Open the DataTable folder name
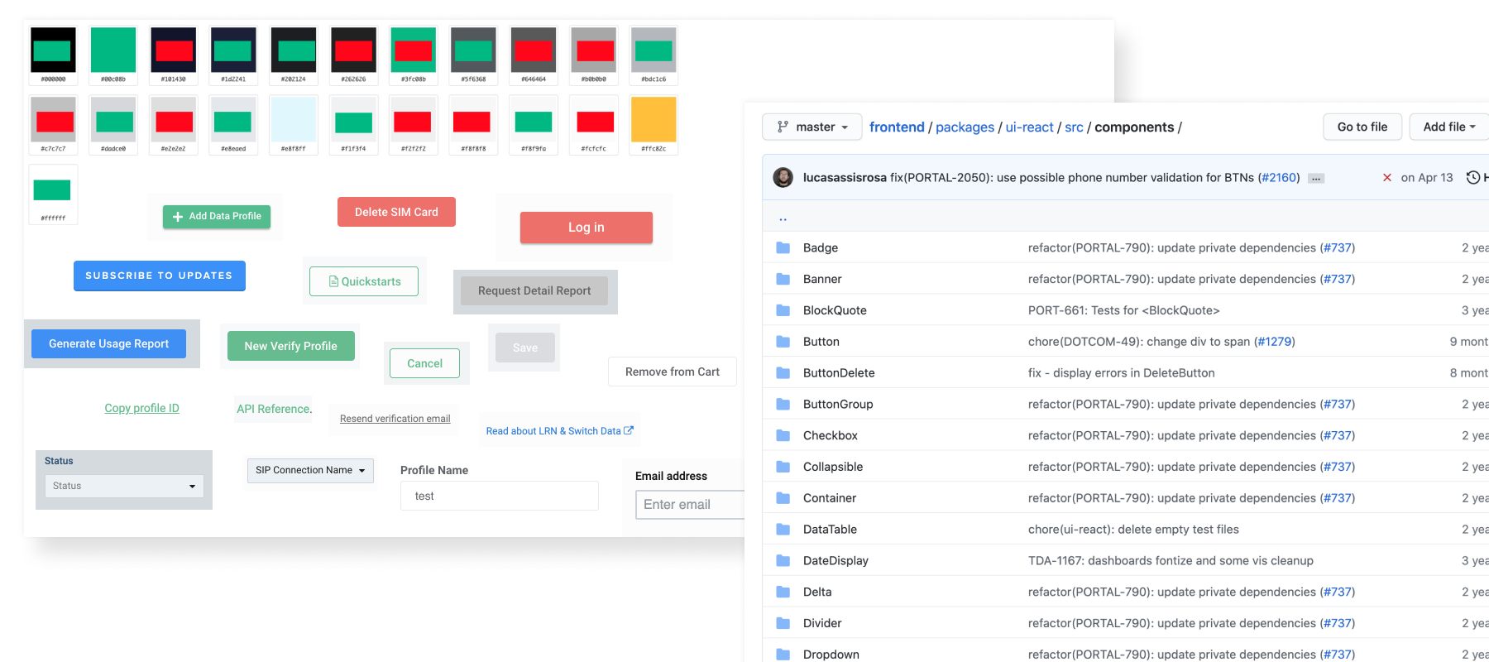The image size is (1489, 662). 830,530
